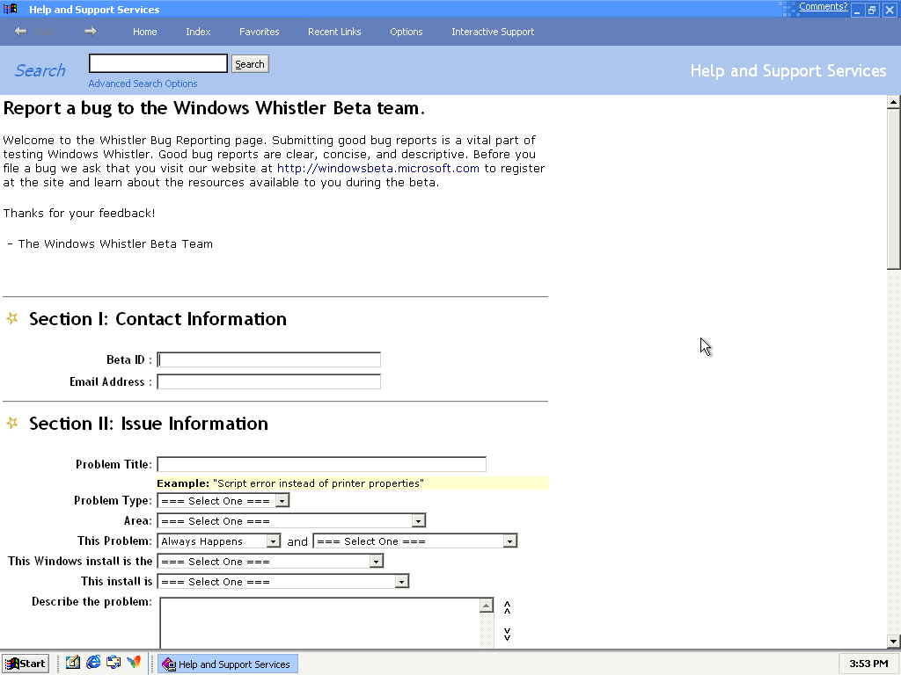The width and height of the screenshot is (901, 675).
Task: Click the Comments? link in title bar
Action: [823, 6]
